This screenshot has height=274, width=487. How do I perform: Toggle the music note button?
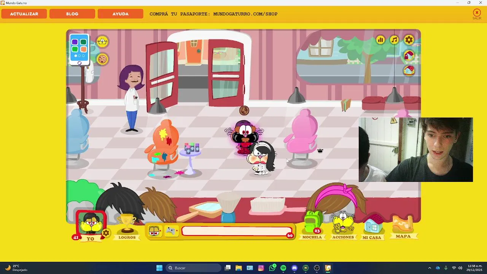point(395,40)
